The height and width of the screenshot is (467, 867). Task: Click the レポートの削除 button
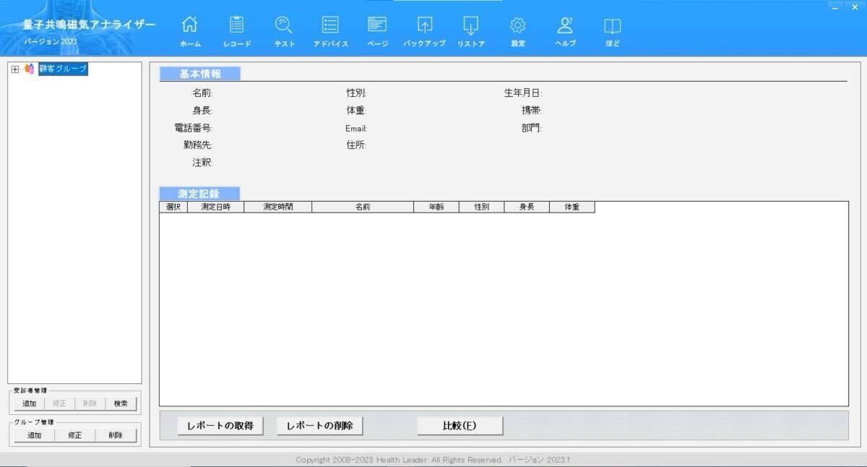tap(319, 426)
